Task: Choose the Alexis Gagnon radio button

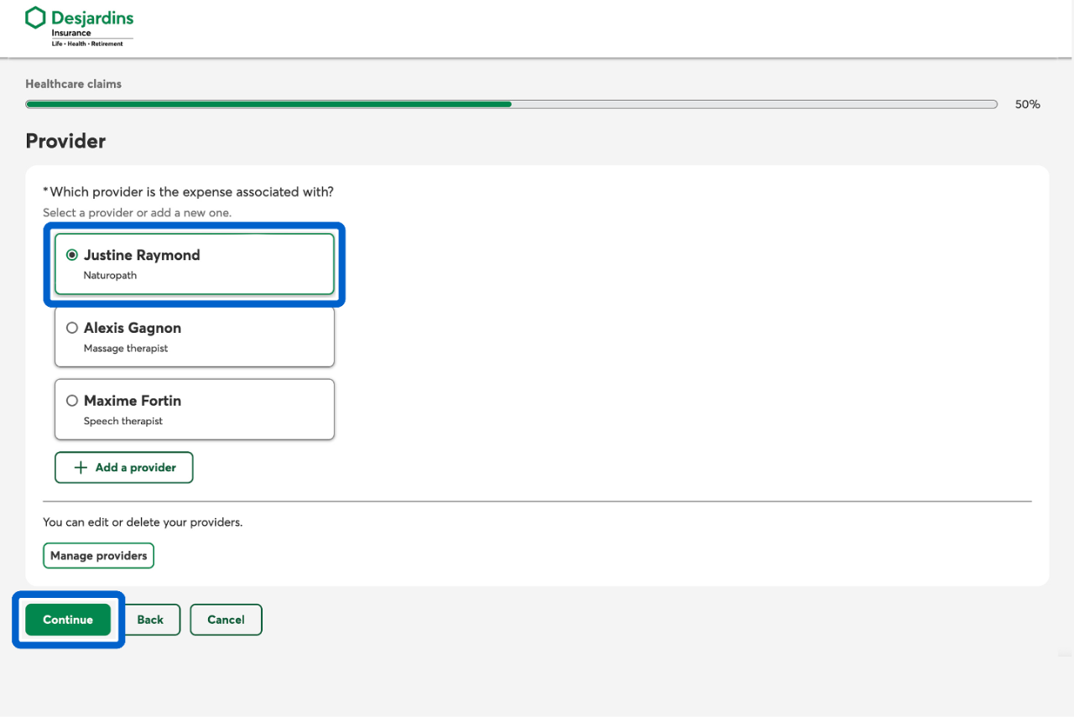Action: click(x=72, y=328)
